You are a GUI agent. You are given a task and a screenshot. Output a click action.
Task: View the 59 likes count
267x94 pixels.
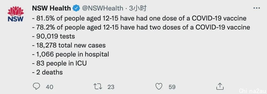172,87
